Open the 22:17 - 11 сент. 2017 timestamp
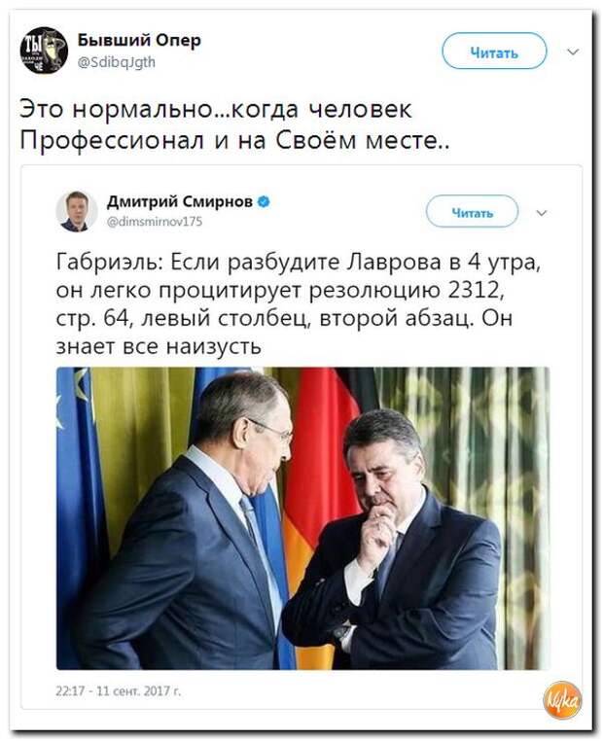The image size is (603, 741). (118, 690)
